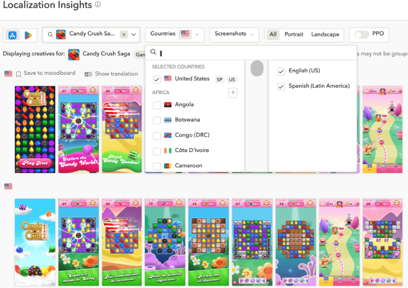Click the Cameroon flag icon
408x288 pixels.
click(x=168, y=166)
